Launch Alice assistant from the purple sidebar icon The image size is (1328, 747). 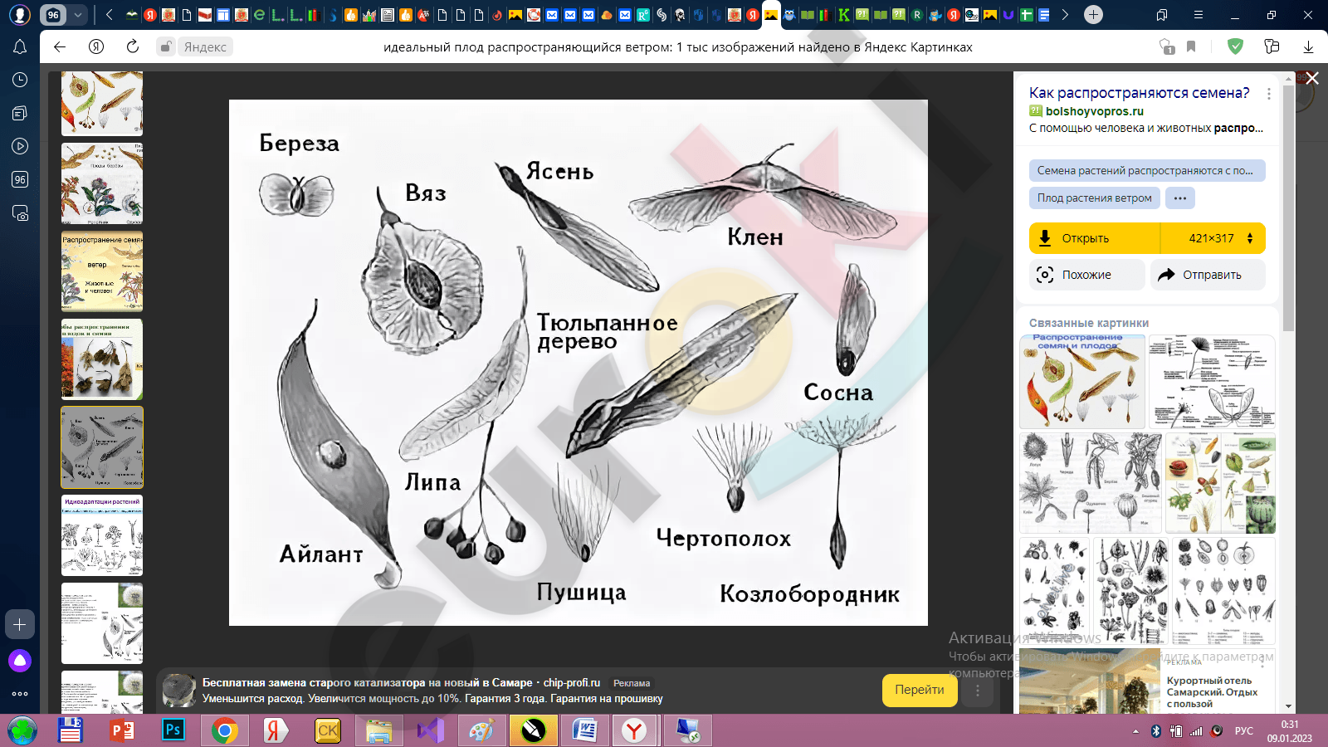click(x=20, y=661)
